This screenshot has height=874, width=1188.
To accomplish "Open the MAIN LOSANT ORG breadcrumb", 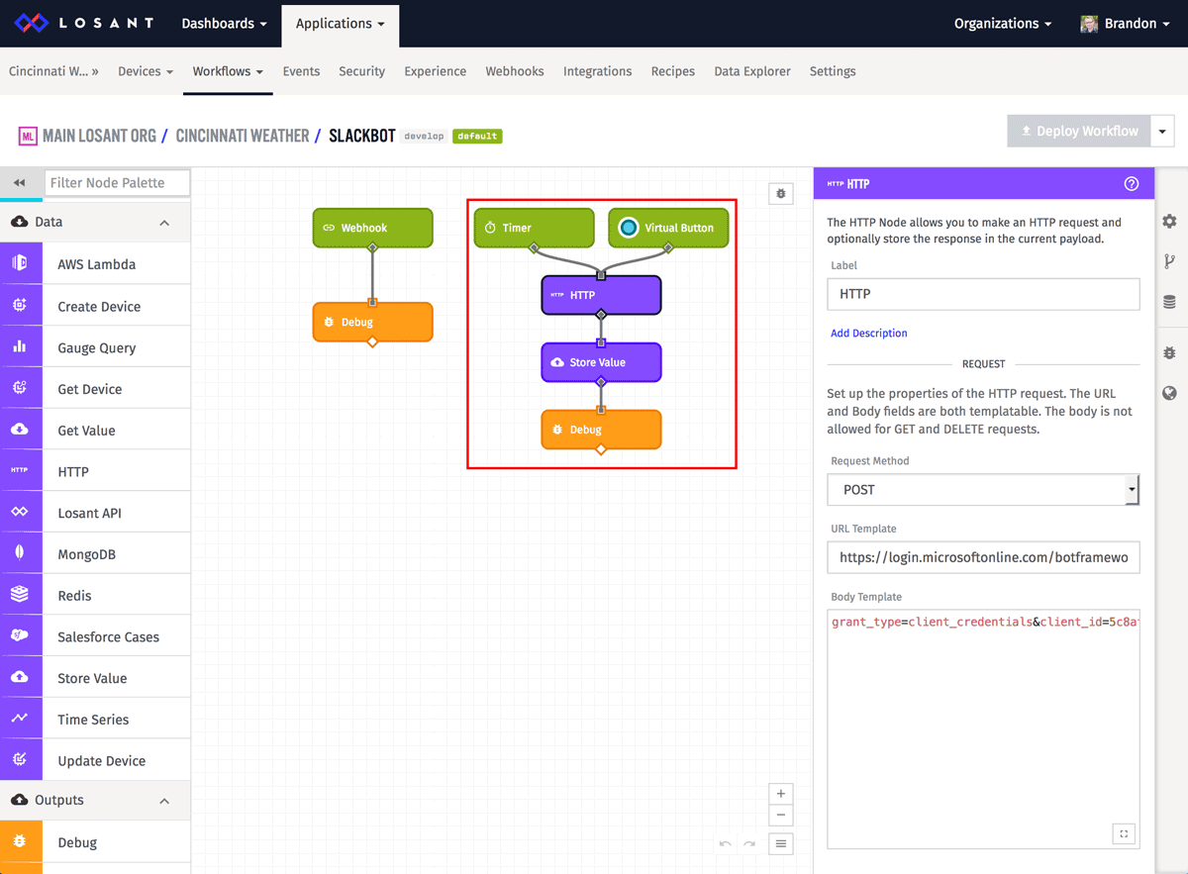I will pyautogui.click(x=99, y=136).
